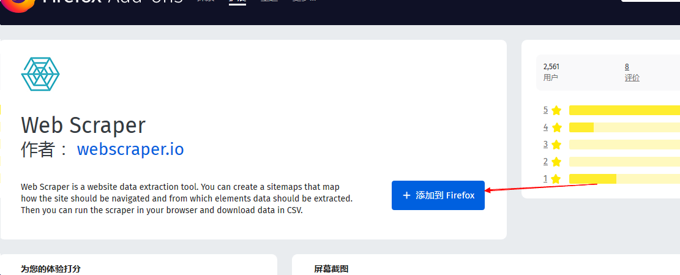Click the yellow star next to 1

[x=556, y=179]
